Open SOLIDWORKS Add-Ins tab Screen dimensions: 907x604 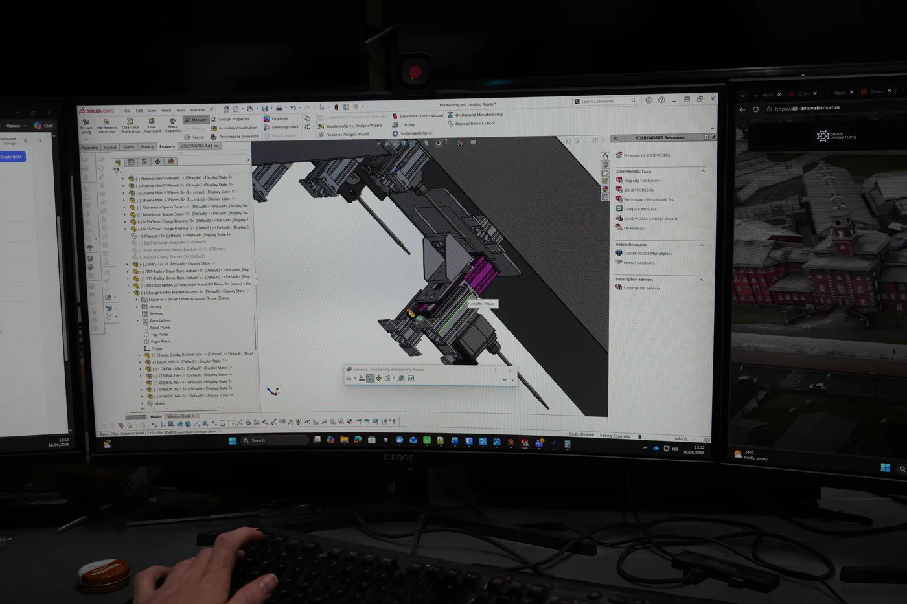tap(200, 146)
